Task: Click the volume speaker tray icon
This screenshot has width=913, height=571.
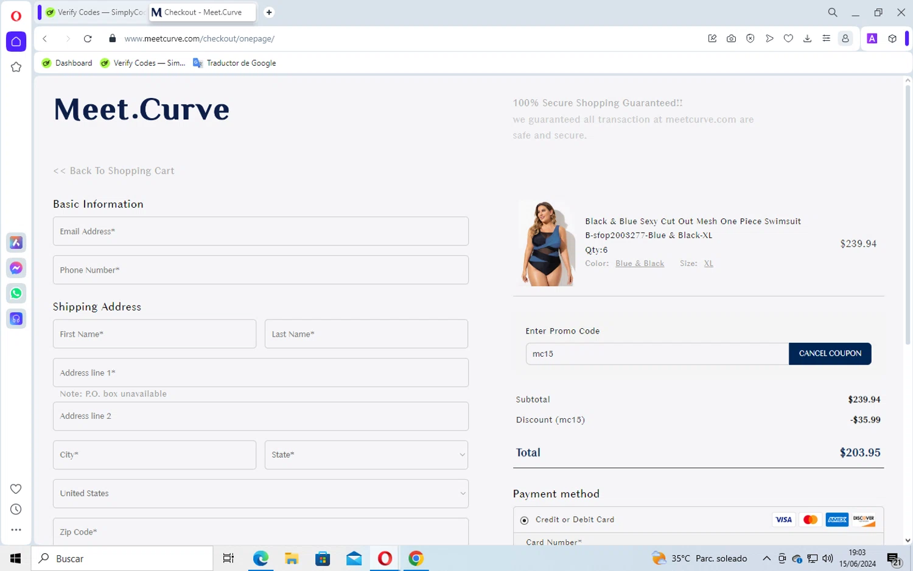Action: tap(827, 558)
